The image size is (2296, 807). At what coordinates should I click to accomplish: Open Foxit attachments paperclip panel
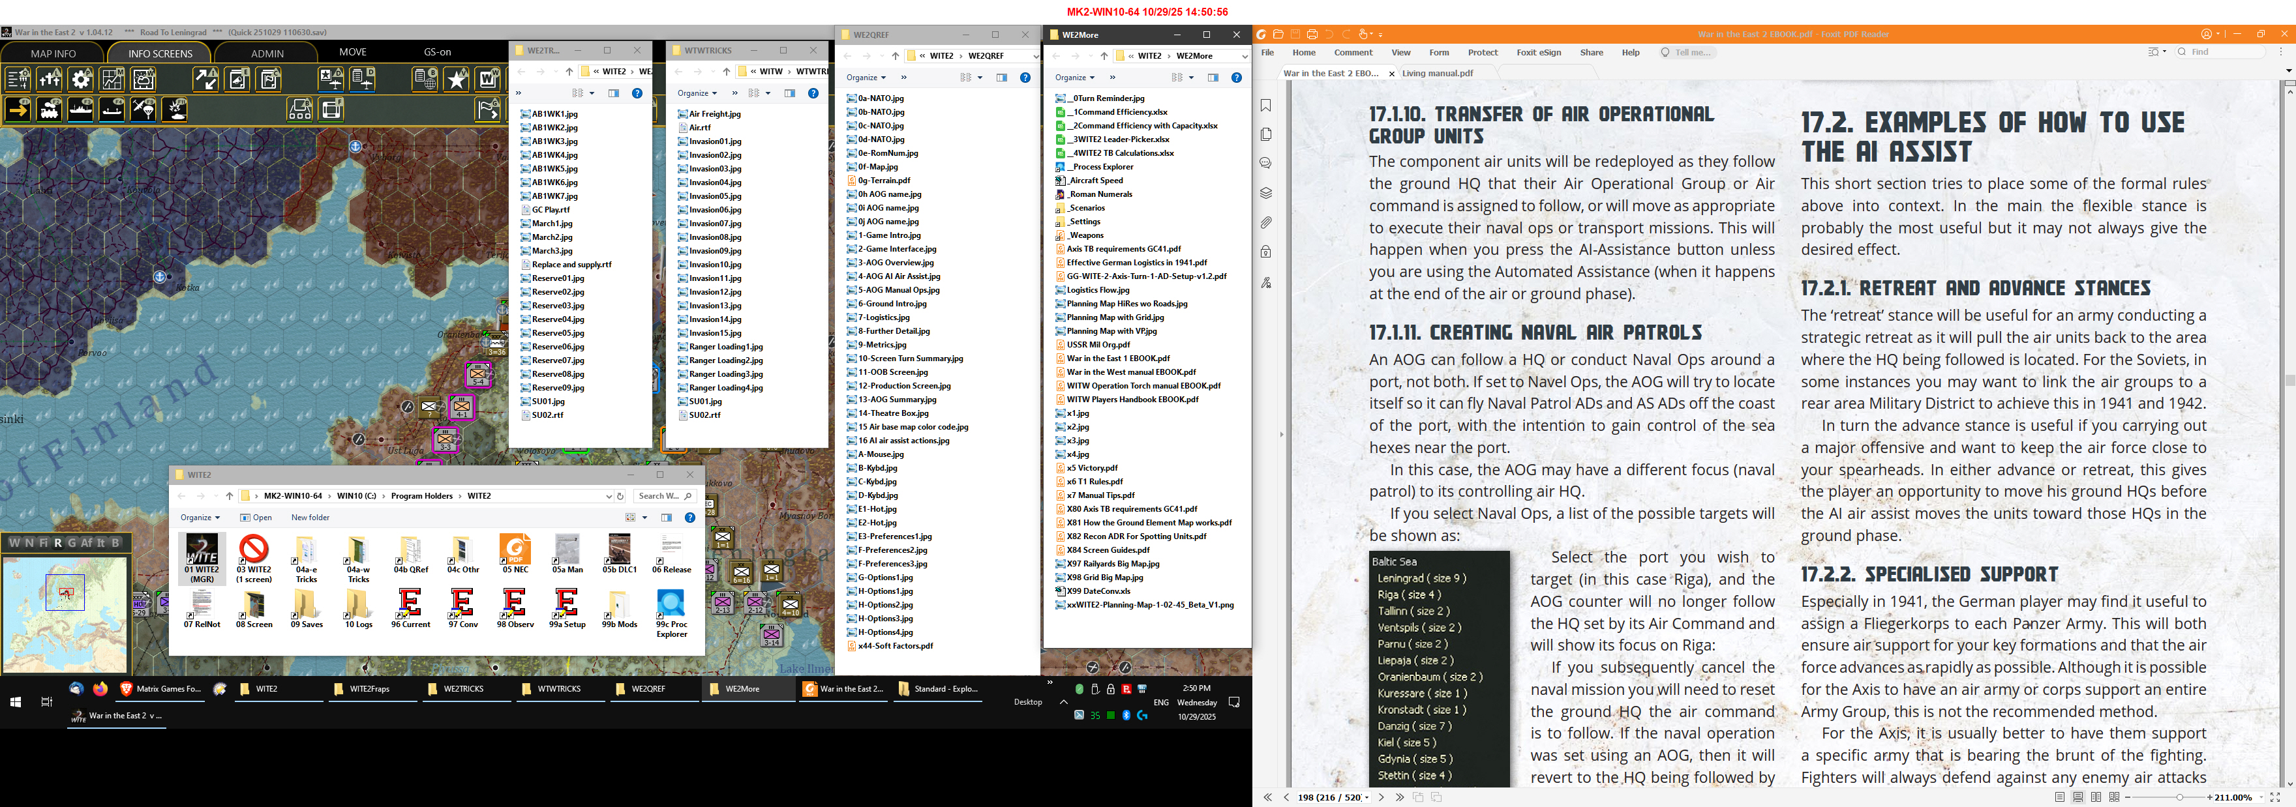pyautogui.click(x=1265, y=223)
